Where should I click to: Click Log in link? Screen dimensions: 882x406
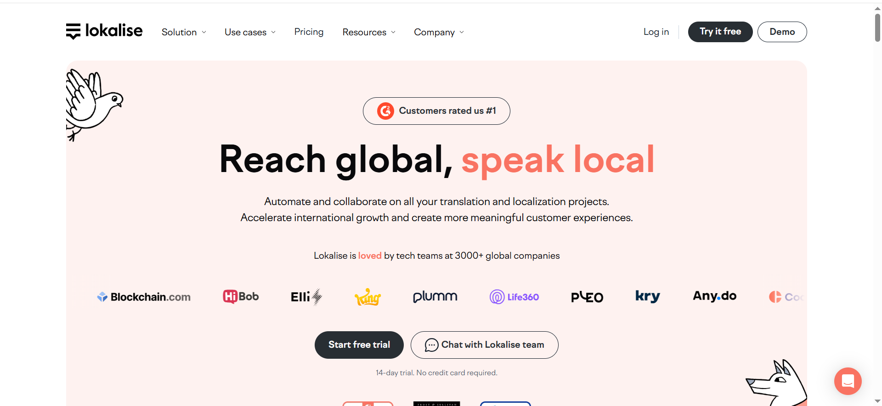point(656,32)
